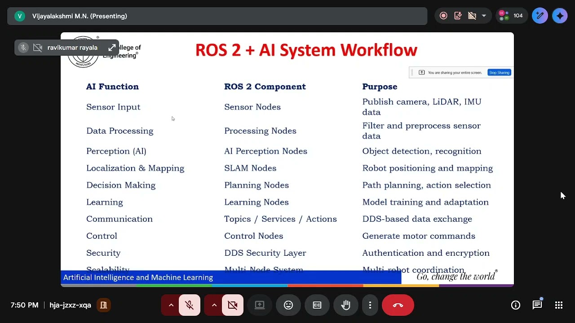Click Data Processing text
This screenshot has width=575, height=323.
[120, 131]
